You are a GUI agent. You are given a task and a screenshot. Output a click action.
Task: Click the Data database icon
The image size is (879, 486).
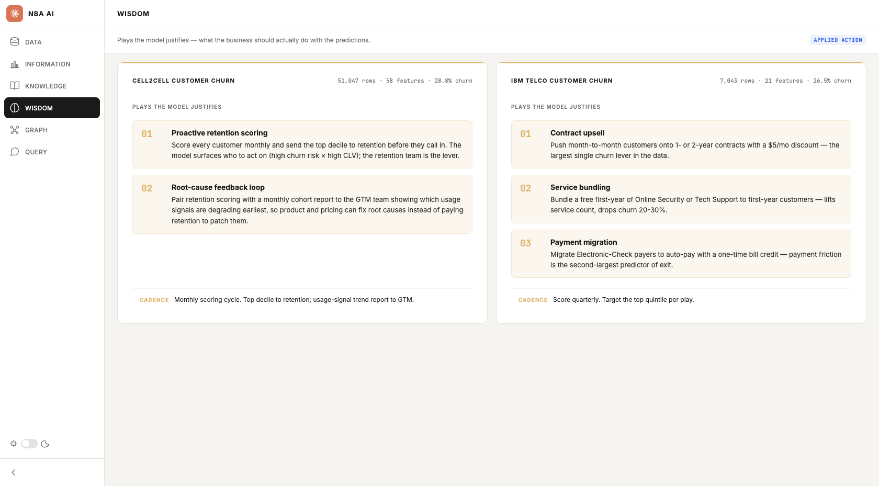click(15, 42)
